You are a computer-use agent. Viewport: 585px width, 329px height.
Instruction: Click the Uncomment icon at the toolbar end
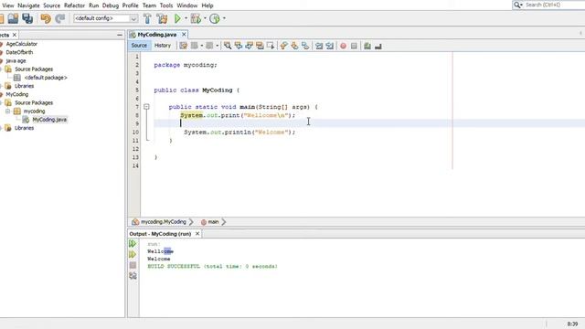coord(378,46)
